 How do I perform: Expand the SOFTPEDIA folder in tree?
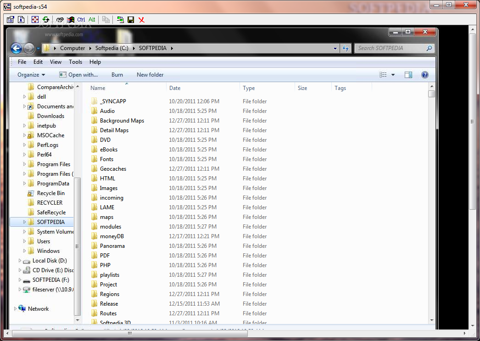coord(24,222)
